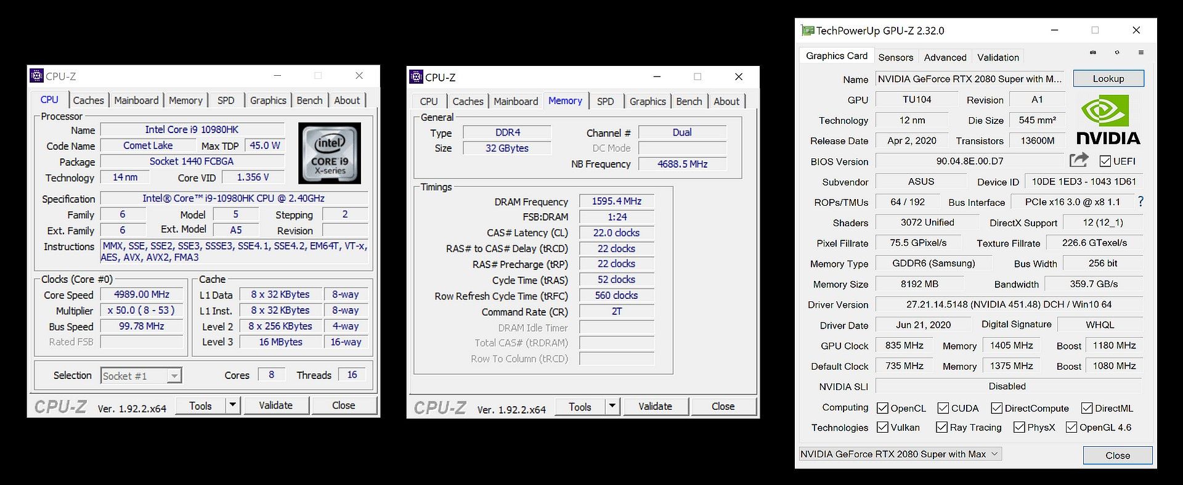Click the CPU-Z title icon in CPU window

coord(37,76)
